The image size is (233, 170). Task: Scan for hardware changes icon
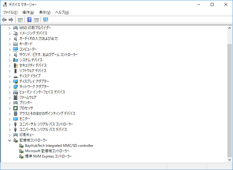click(46, 20)
